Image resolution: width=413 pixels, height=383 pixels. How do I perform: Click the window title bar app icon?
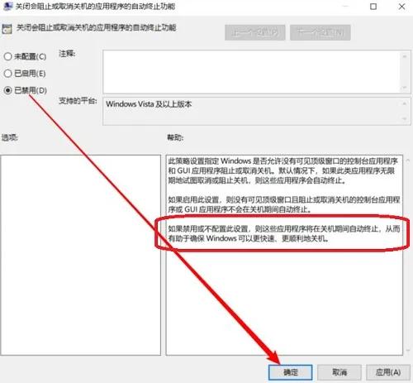[7, 6]
